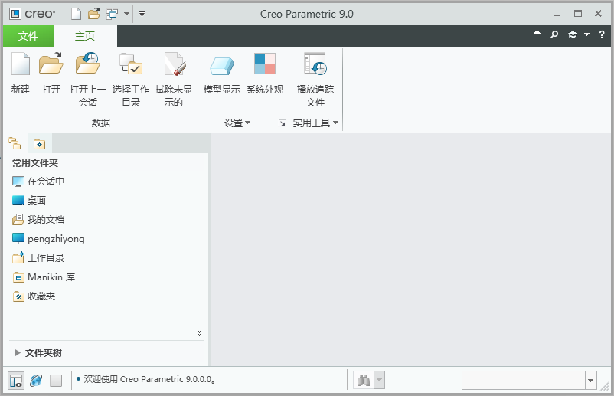Screen dimensions: 614x396
Task: Open windows list dropdown arrow in quick access toolbar
Action: point(126,14)
